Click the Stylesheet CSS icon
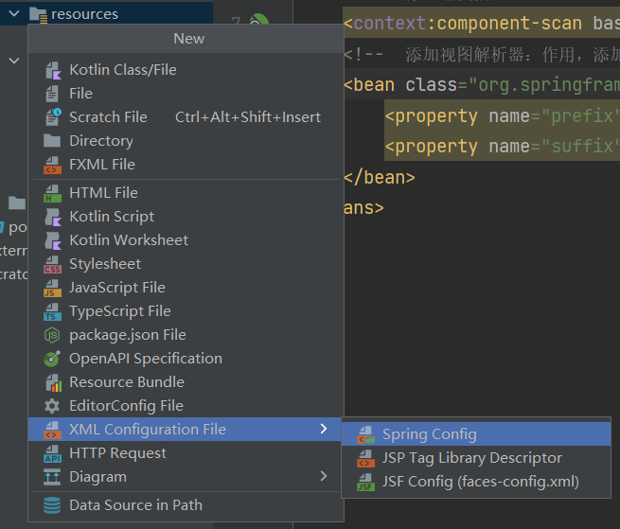The width and height of the screenshot is (620, 529). (52, 264)
